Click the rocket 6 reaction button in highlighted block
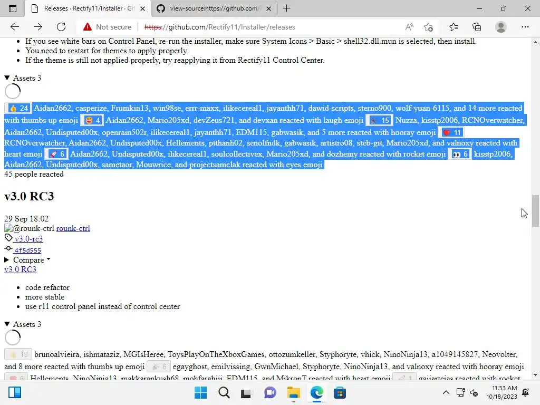Image resolution: width=540 pixels, height=405 pixels. coord(56,154)
